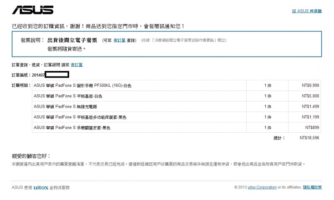This screenshot has height=200, width=334.
Task: Select the 平板基座多功能保護套-黑色 item
Action: coord(80,117)
